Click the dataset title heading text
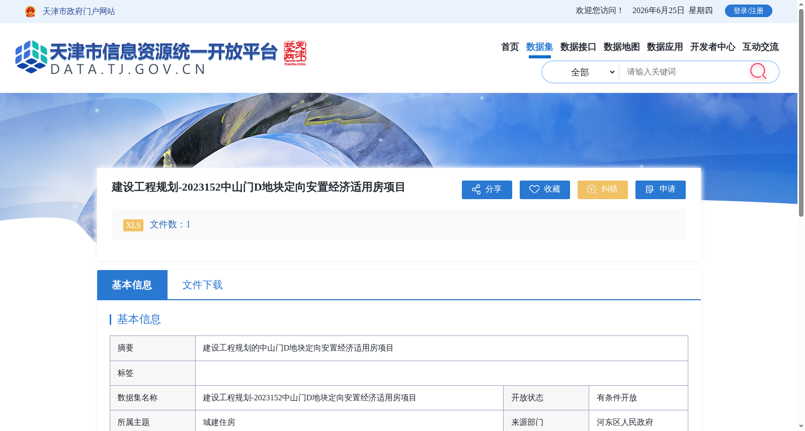Viewport: 805px width, 431px height. point(258,187)
